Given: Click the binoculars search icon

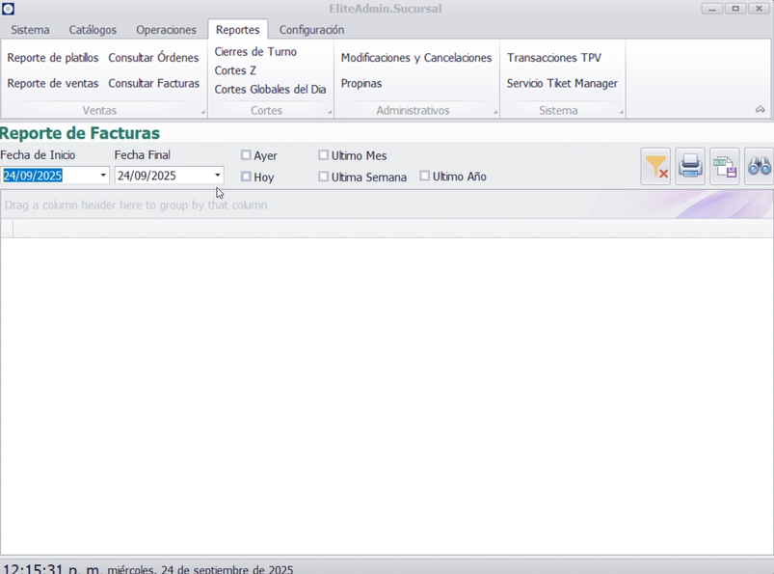Looking at the screenshot, I should 760,166.
